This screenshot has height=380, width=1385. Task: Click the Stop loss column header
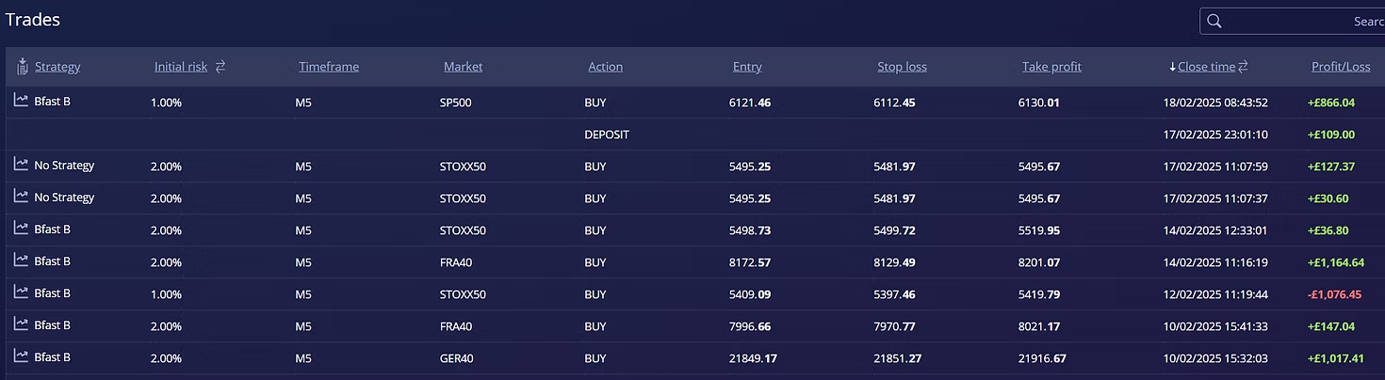click(x=902, y=67)
